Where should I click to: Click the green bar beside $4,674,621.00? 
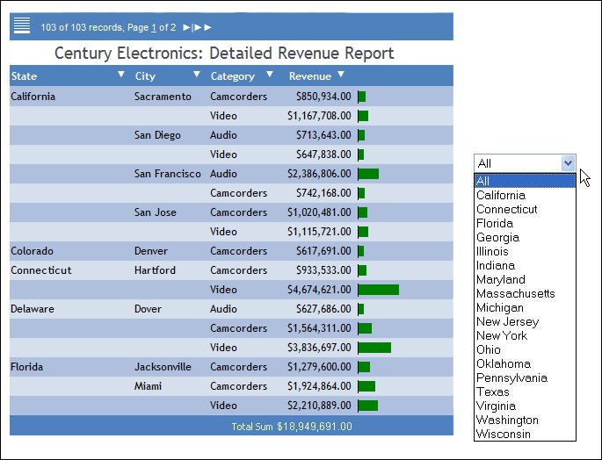point(379,290)
